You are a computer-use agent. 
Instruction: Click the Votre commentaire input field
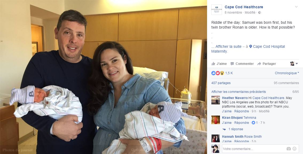254,149
